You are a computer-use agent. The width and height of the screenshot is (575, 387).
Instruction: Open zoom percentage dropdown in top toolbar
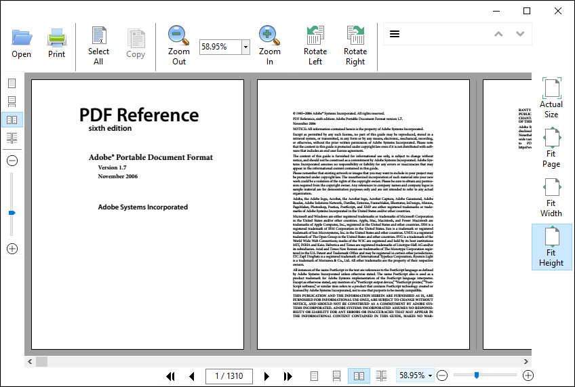point(245,47)
